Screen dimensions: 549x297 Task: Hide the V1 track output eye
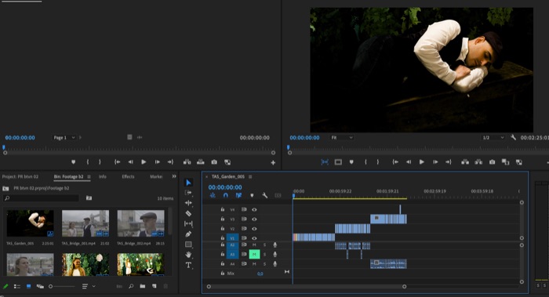(x=254, y=238)
